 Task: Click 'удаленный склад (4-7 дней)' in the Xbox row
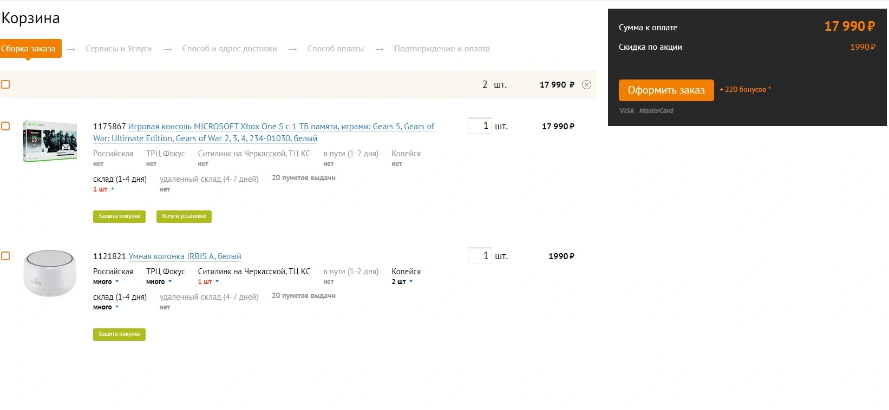[x=209, y=179]
